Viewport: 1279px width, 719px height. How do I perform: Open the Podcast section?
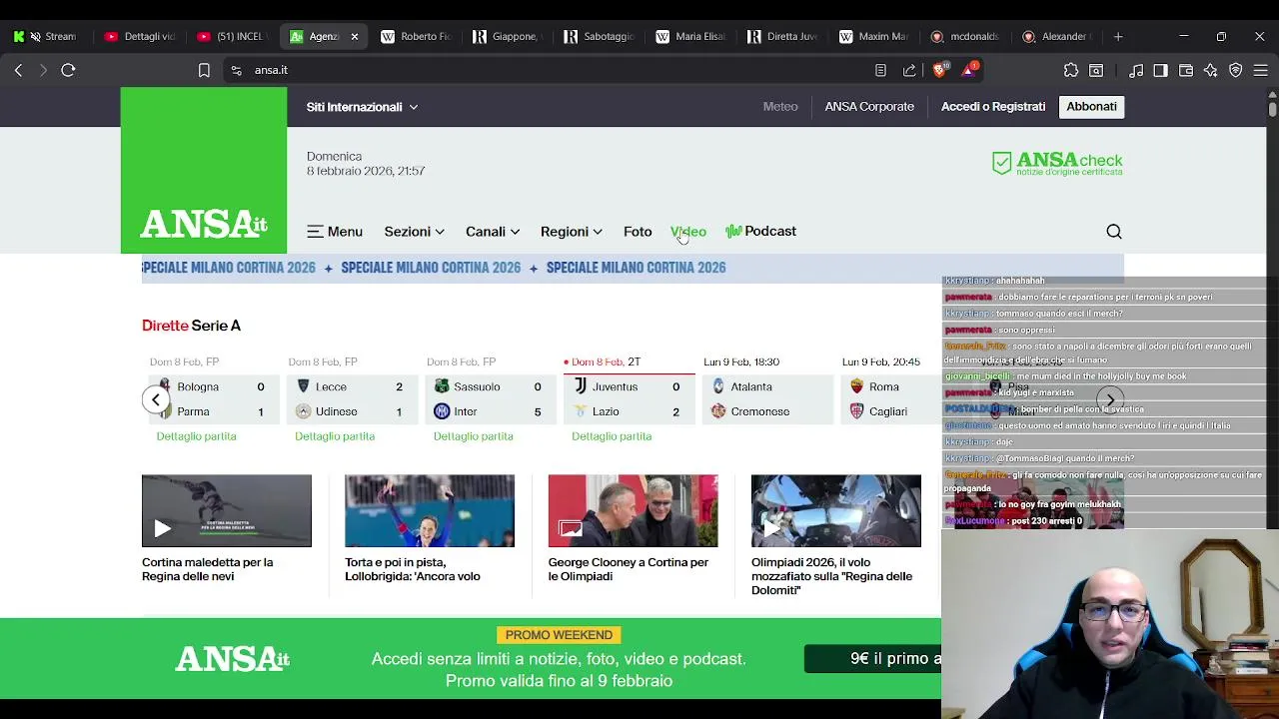tap(761, 232)
